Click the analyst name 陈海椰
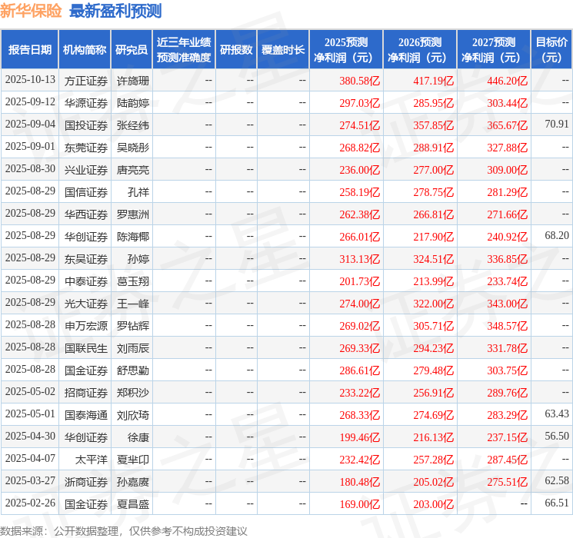Screen dimensions: 573x538 coord(132,237)
